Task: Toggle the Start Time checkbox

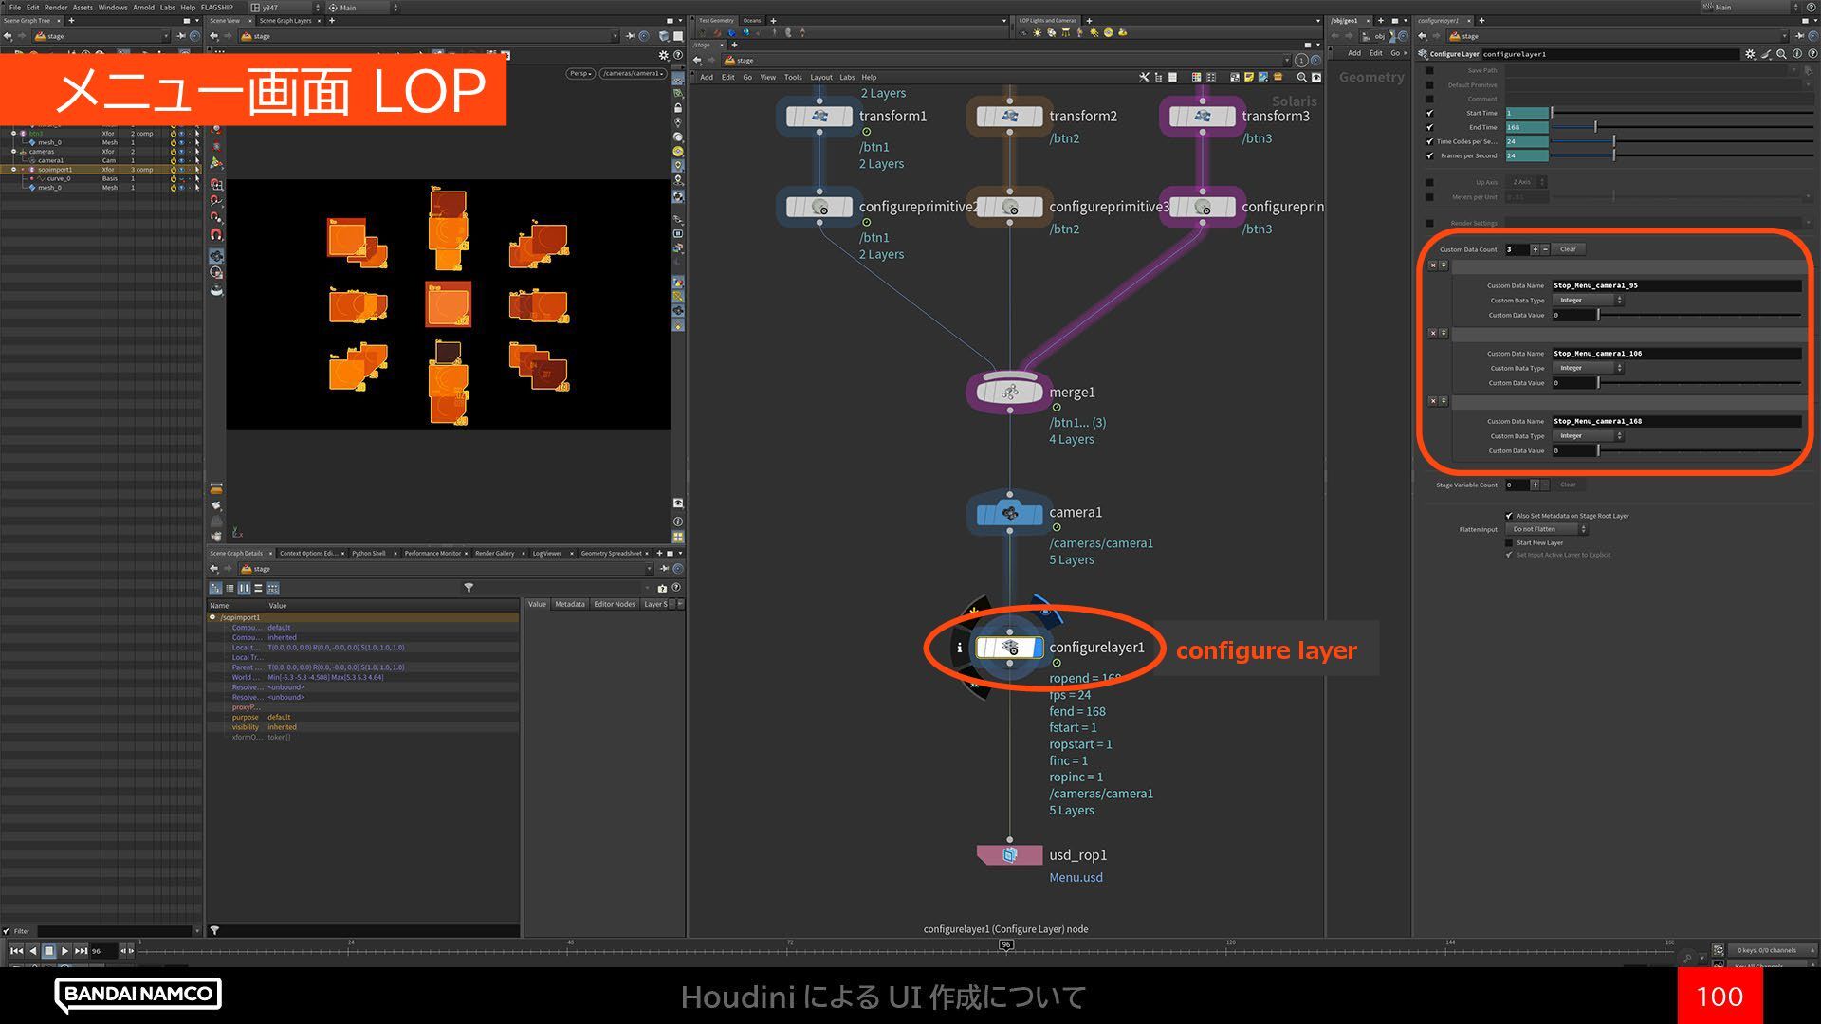Action: point(1430,113)
